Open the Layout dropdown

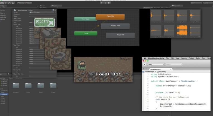[x=208, y=3]
